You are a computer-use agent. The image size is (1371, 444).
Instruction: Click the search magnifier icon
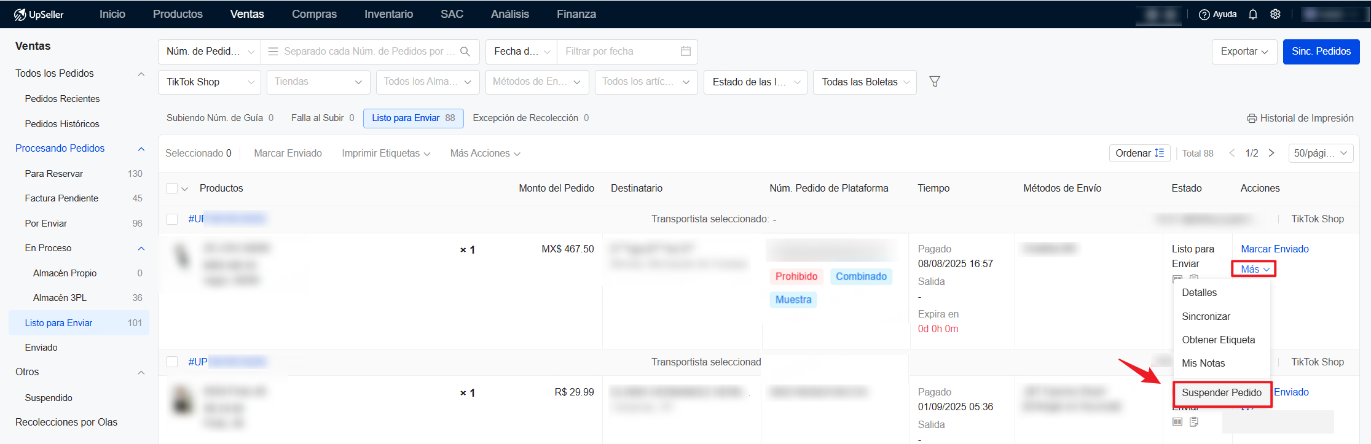465,52
